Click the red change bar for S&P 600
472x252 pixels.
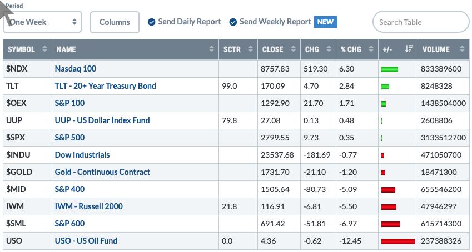(391, 224)
